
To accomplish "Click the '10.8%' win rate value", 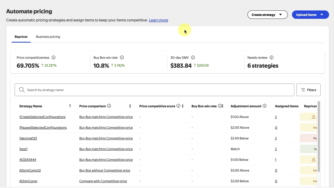I will pyautogui.click(x=101, y=66).
